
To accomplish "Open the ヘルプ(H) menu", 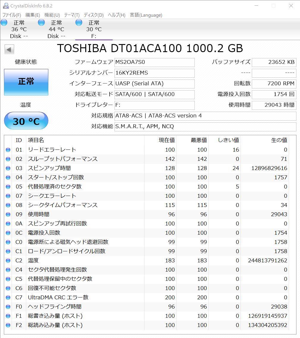I will tap(117, 15).
